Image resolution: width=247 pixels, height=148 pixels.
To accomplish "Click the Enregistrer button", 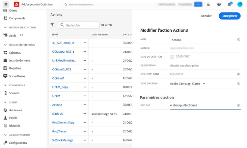I will pos(230,16).
